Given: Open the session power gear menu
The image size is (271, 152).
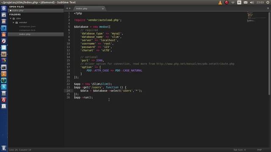Looking at the screenshot, I should (x=268, y=3).
